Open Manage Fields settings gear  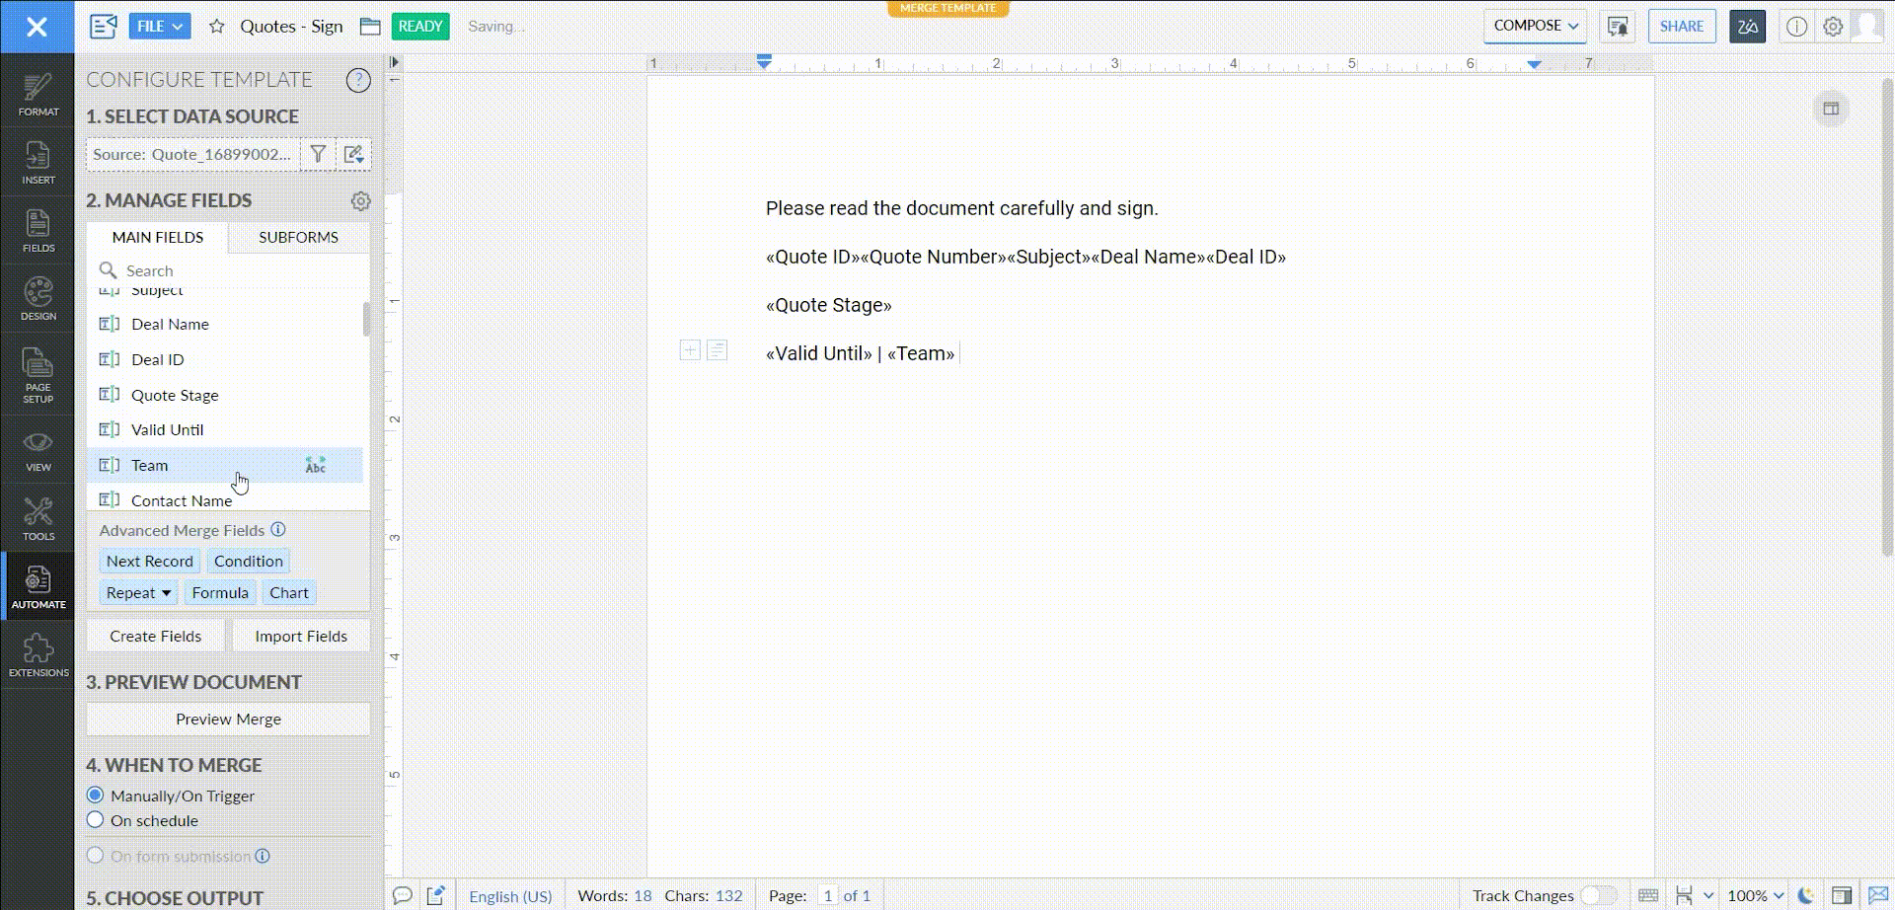(x=360, y=201)
